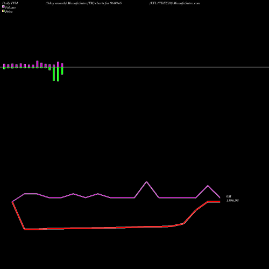The height and width of the screenshot is (269, 269).
Task: Click the last point of the red price line
Action: (220, 202)
